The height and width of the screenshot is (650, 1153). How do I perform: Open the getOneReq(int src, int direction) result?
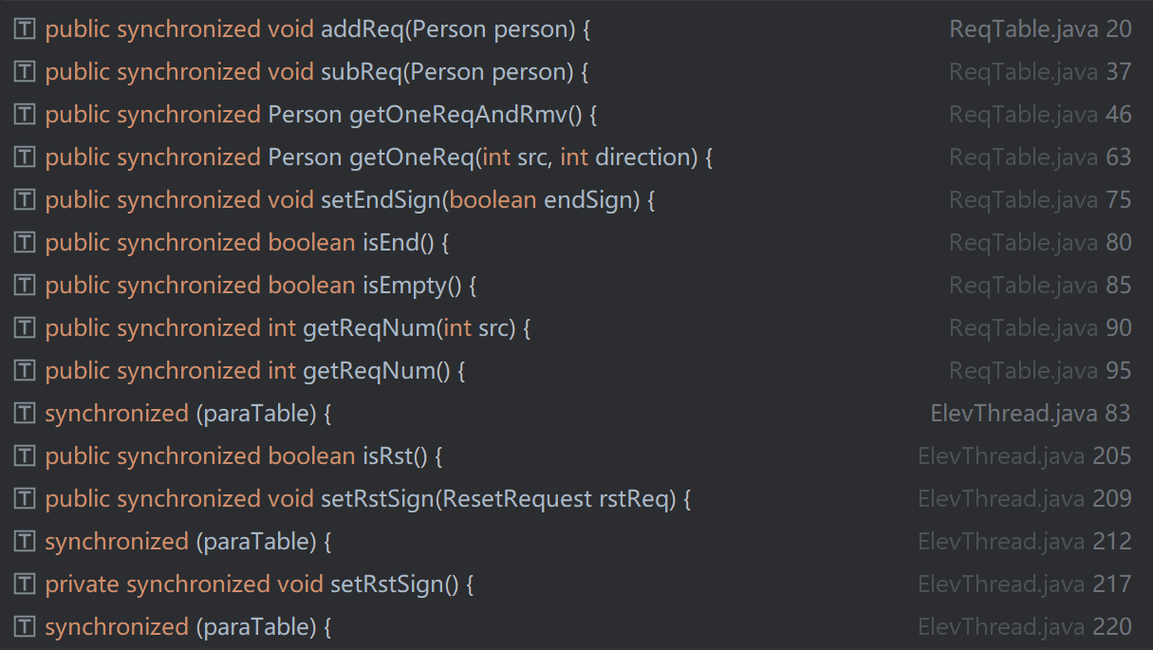576,158
